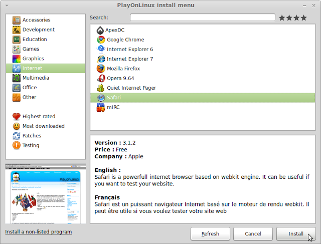Minimize the PlayOnLinux install window
The height and width of the screenshot is (244, 321).
[x=304, y=6]
